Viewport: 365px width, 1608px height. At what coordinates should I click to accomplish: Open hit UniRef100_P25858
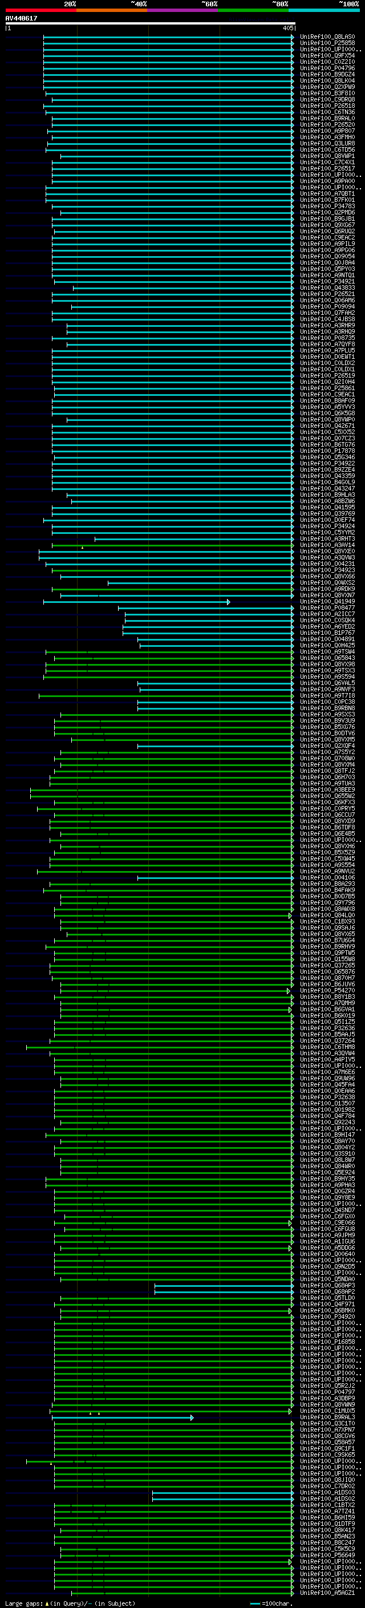tap(327, 43)
